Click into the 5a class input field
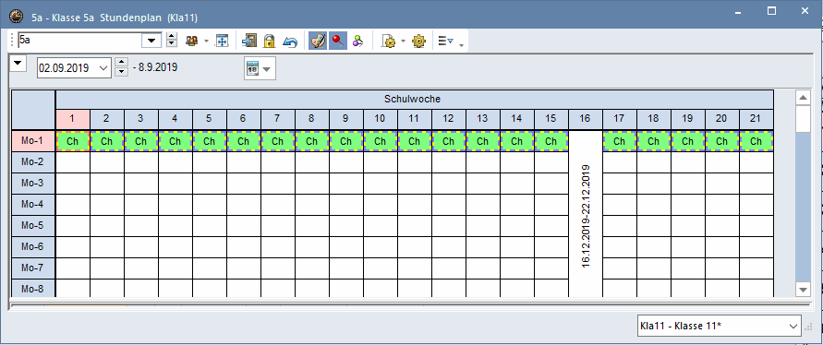The width and height of the screenshot is (823, 345). 79,41
